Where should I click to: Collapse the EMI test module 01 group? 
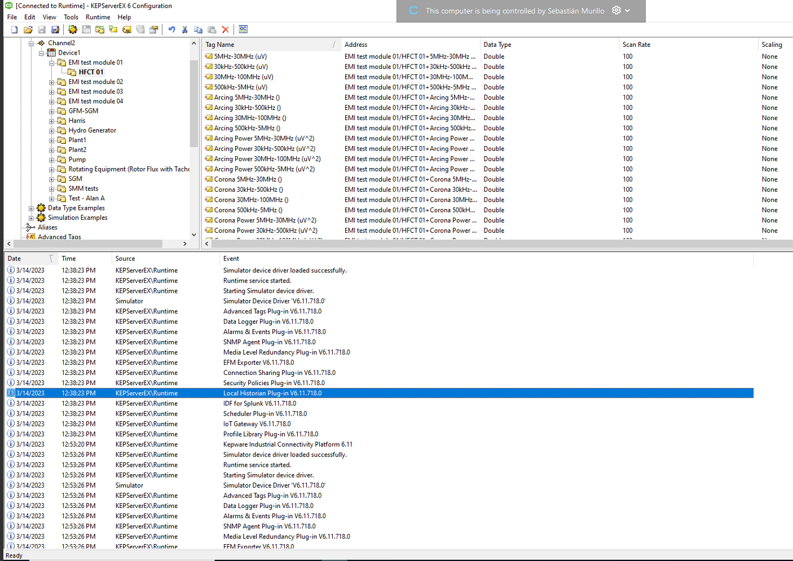[52, 63]
